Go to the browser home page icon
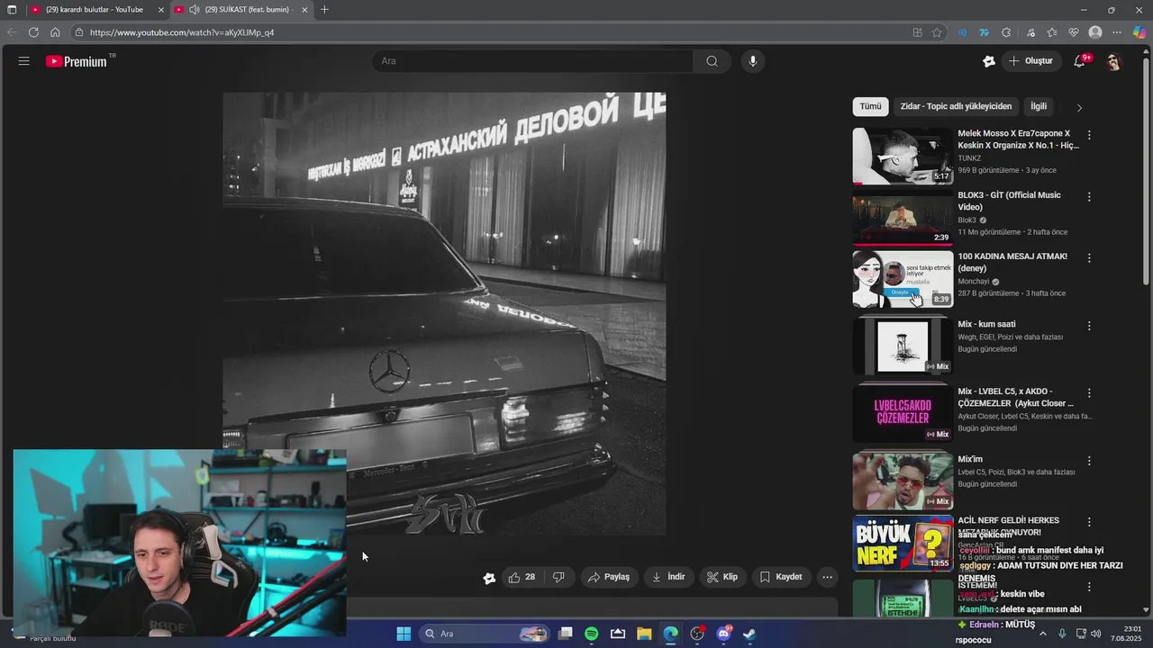The width and height of the screenshot is (1153, 648). click(55, 32)
